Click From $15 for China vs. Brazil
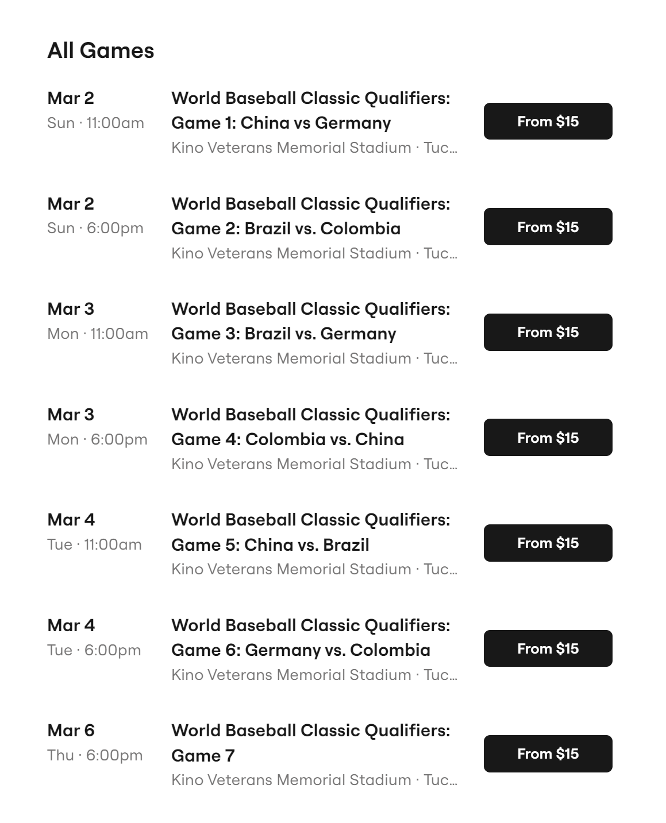This screenshot has width=666, height=823. [548, 543]
